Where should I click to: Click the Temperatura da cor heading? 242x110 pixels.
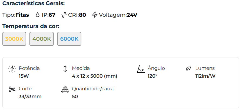(31, 26)
